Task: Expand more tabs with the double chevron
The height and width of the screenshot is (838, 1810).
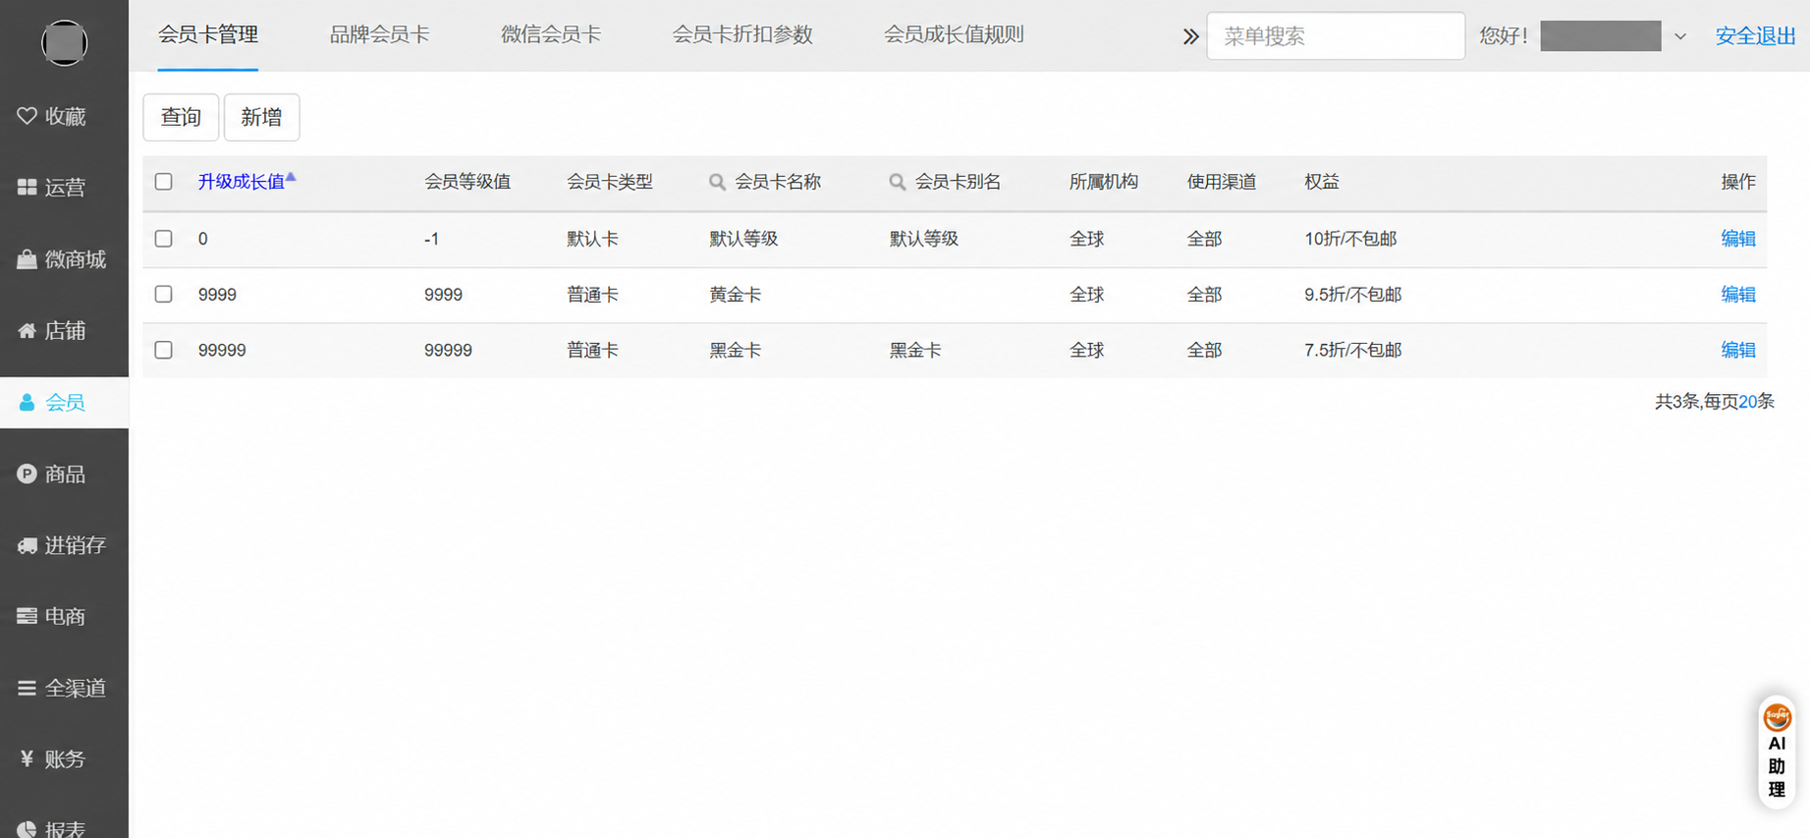Action: [1190, 36]
